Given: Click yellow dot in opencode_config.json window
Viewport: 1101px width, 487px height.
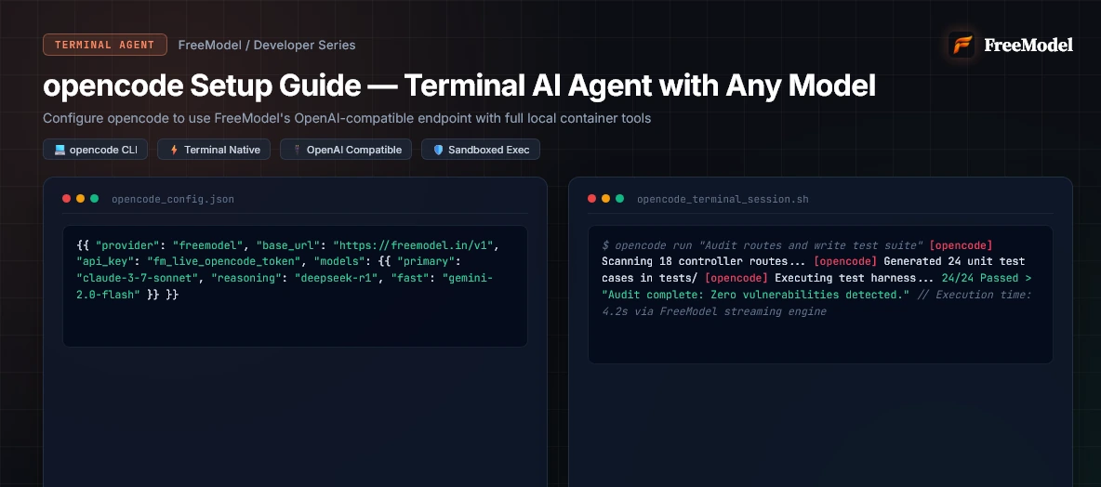Looking at the screenshot, I should tap(81, 199).
